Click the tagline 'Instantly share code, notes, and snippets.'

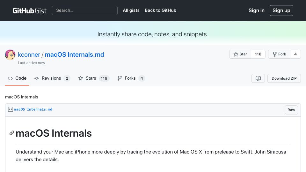pos(153,34)
